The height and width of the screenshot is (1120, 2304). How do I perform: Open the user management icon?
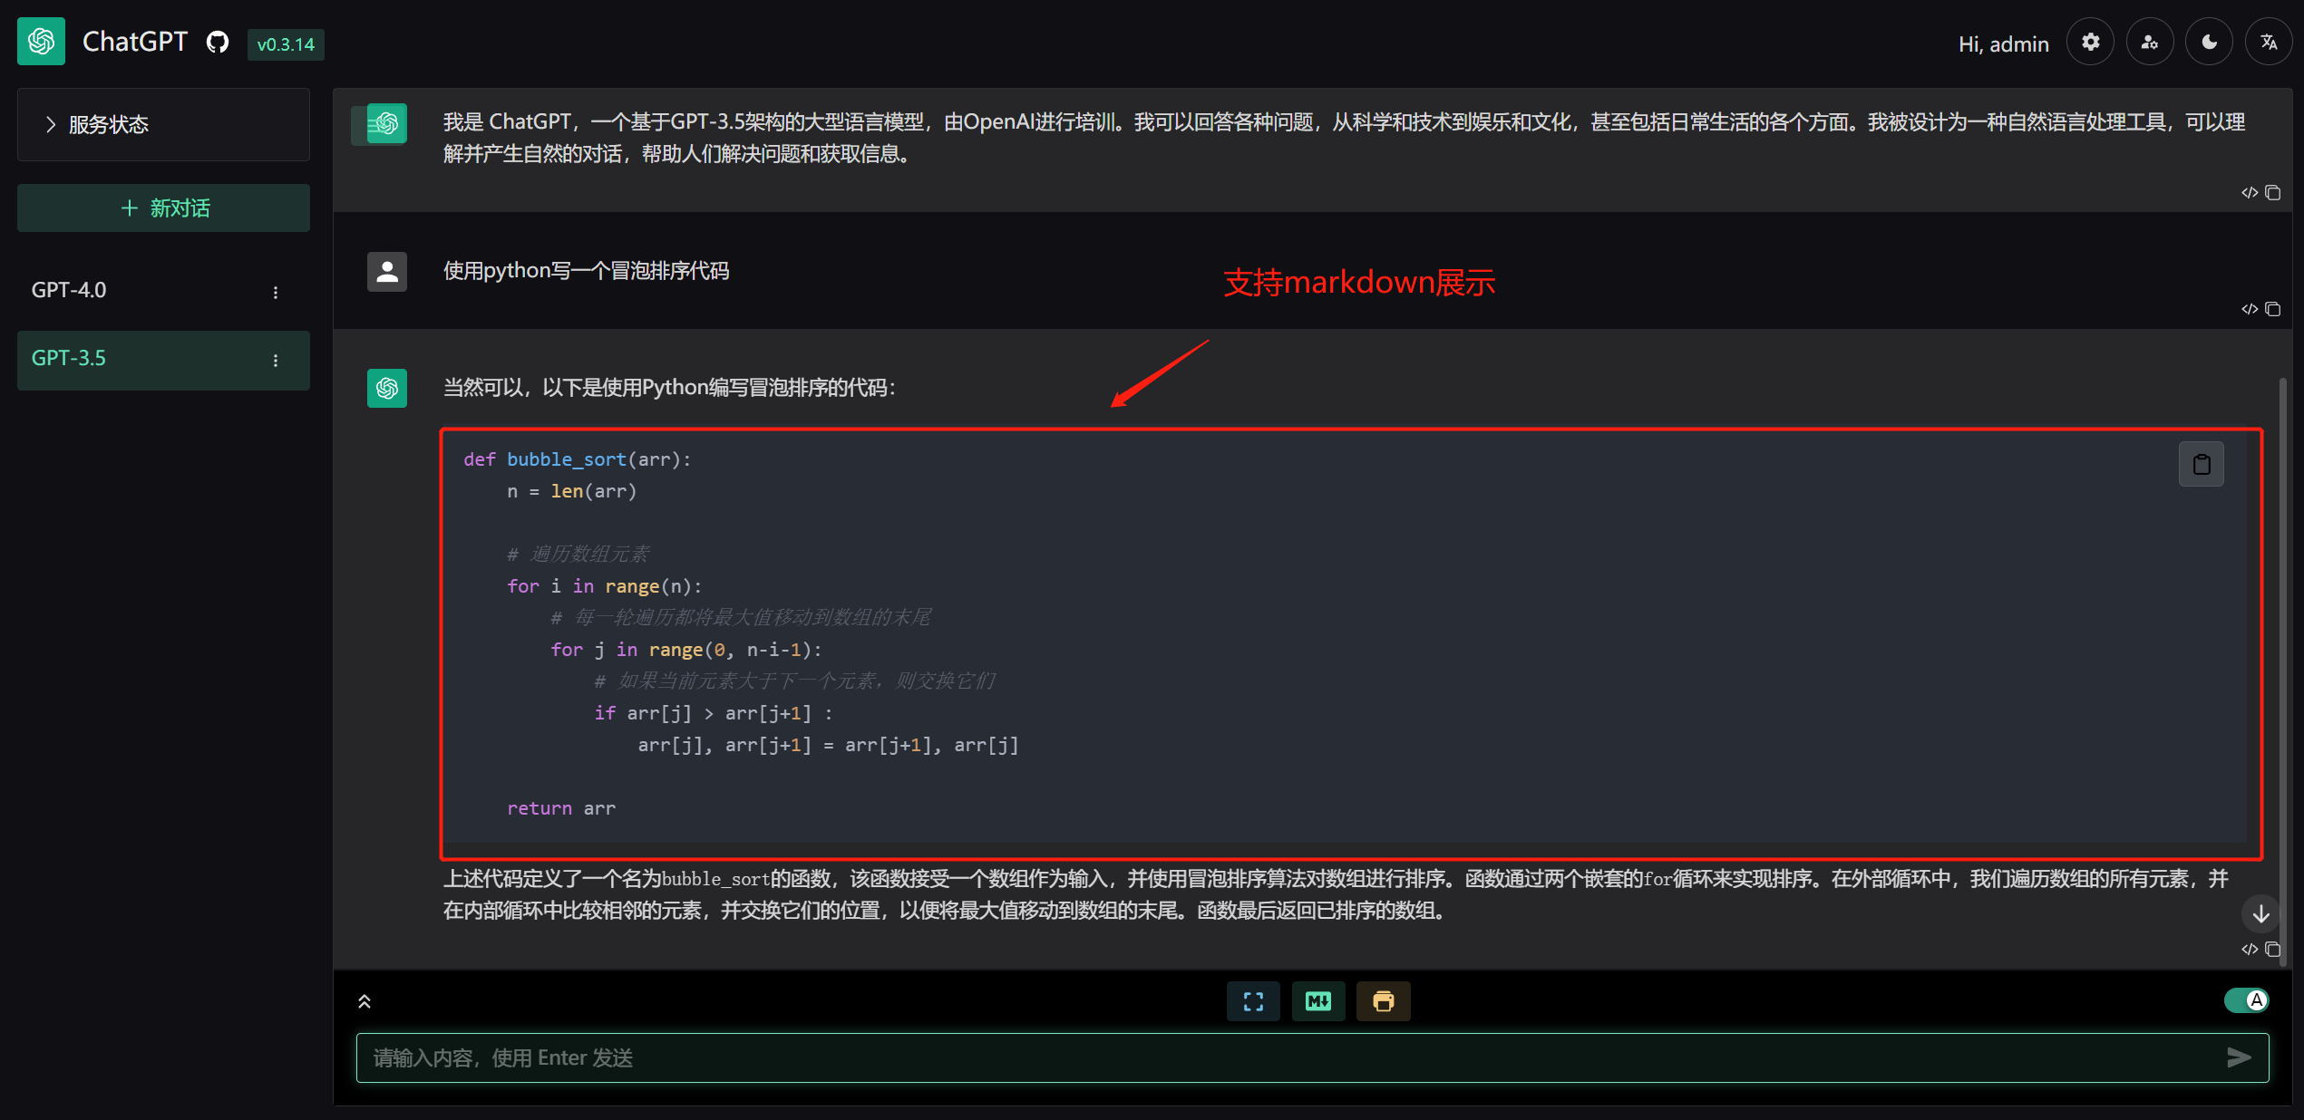(x=2149, y=41)
